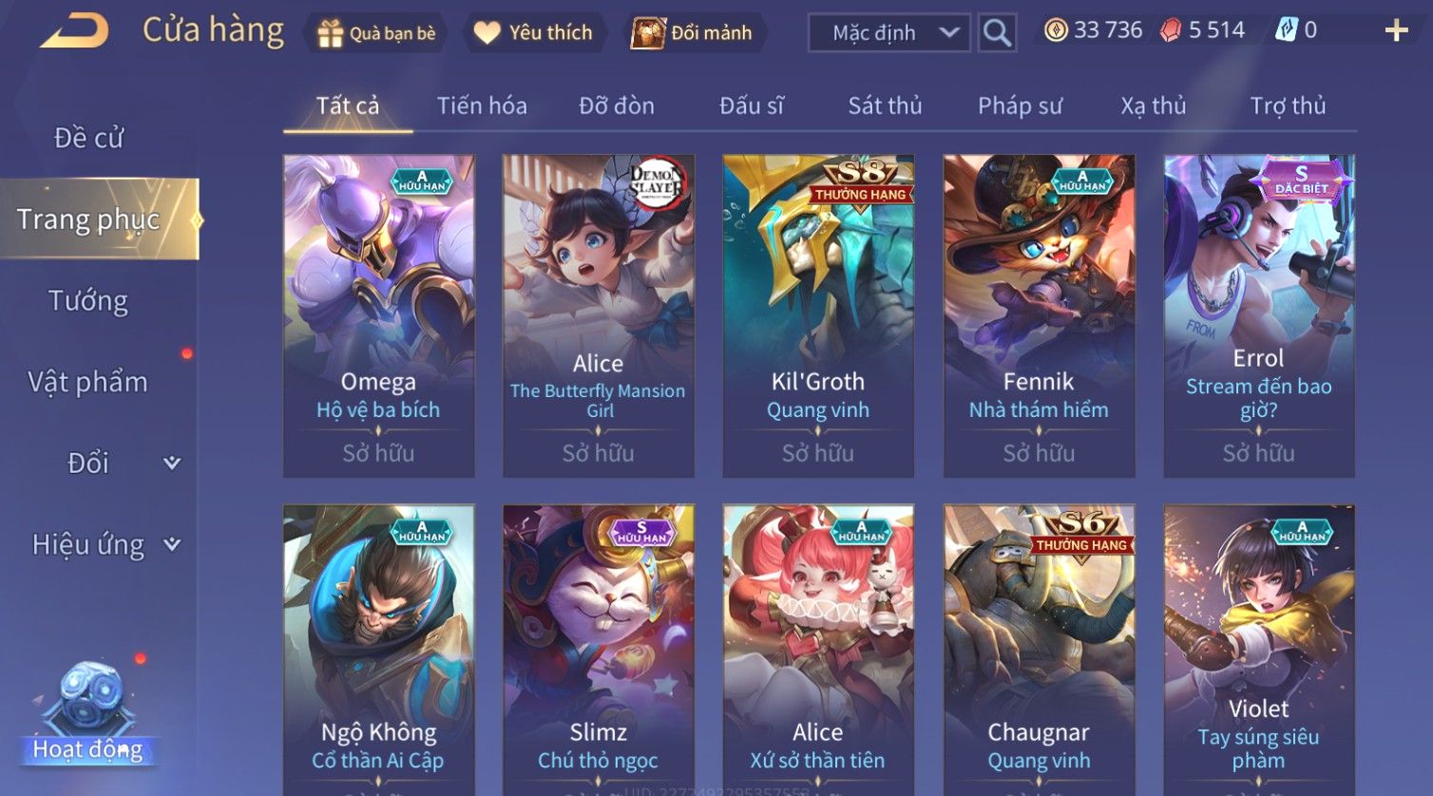This screenshot has width=1433, height=796.
Task: Open the Tướng sidebar category
Action: 88,300
